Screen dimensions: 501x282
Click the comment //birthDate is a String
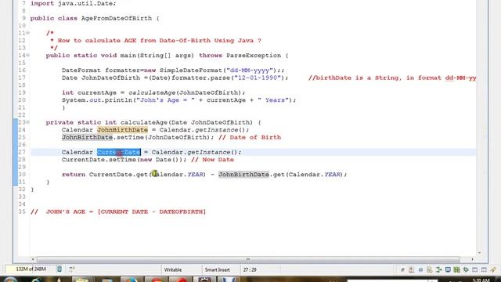[392, 78]
